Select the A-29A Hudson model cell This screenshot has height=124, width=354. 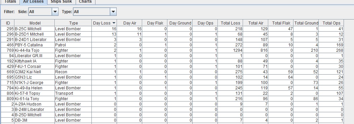tap(35, 104)
